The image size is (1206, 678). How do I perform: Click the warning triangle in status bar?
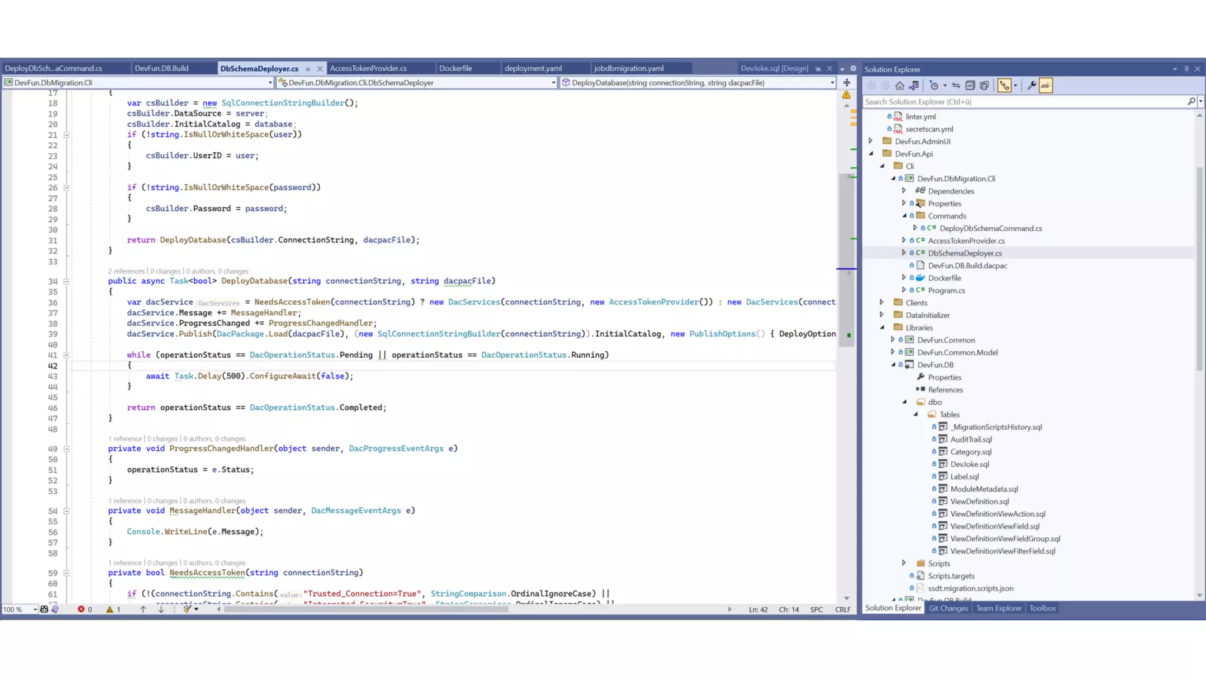[x=110, y=609]
